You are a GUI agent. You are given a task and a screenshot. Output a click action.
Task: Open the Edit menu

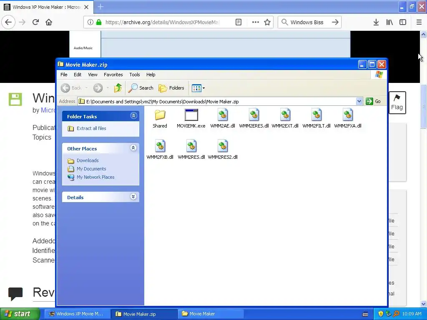pyautogui.click(x=78, y=75)
